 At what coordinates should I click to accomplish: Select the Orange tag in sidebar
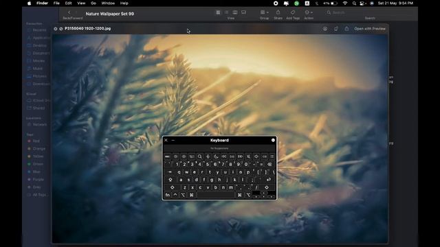[x=36, y=149]
